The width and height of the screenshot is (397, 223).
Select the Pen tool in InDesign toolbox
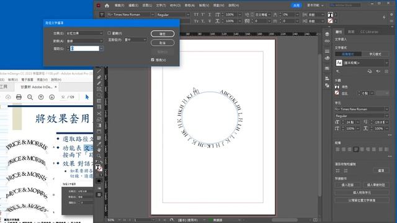coord(99,77)
